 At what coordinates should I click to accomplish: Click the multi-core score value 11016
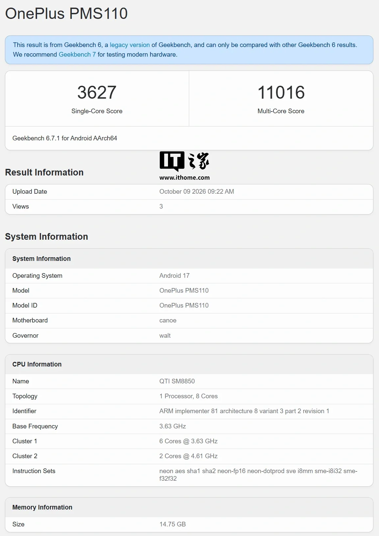281,92
